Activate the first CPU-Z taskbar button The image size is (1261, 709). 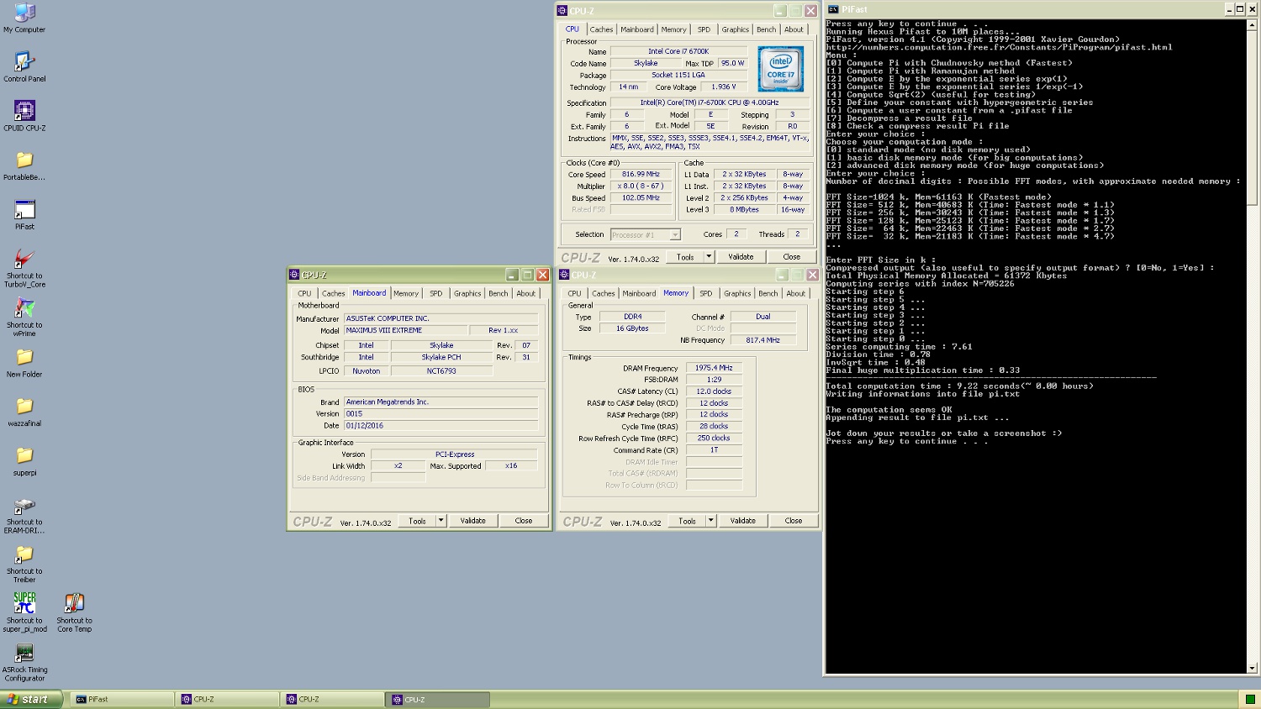click(x=228, y=699)
